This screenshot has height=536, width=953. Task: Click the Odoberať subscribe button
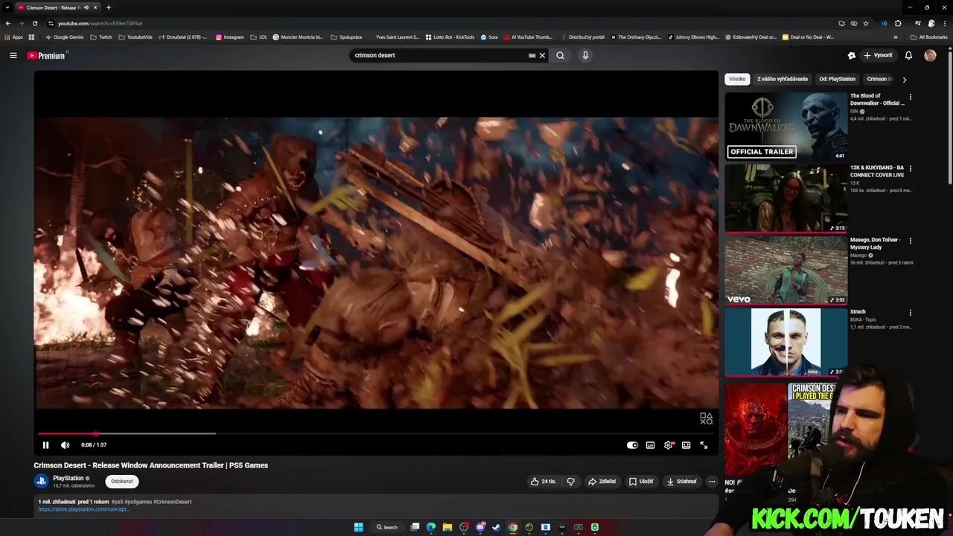click(122, 482)
